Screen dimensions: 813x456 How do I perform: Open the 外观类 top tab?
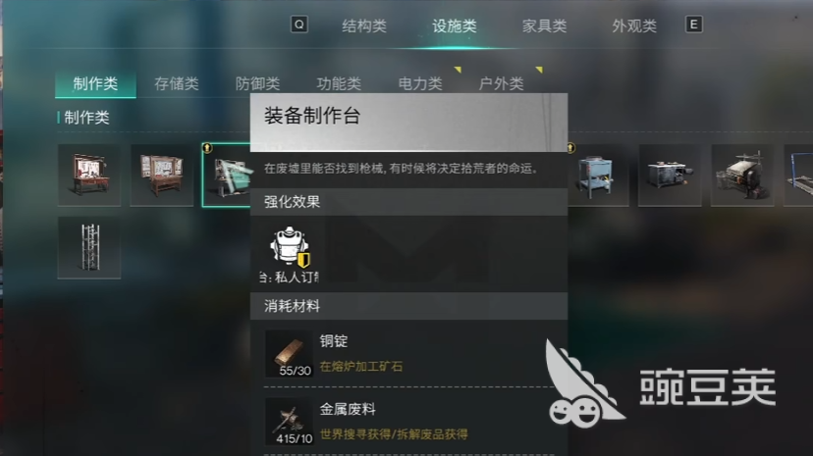click(x=634, y=25)
